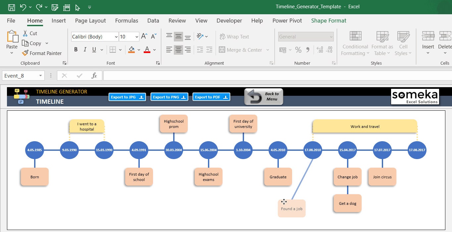Open the Cell Styles gallery
The height and width of the screenshot is (232, 452).
403,43
